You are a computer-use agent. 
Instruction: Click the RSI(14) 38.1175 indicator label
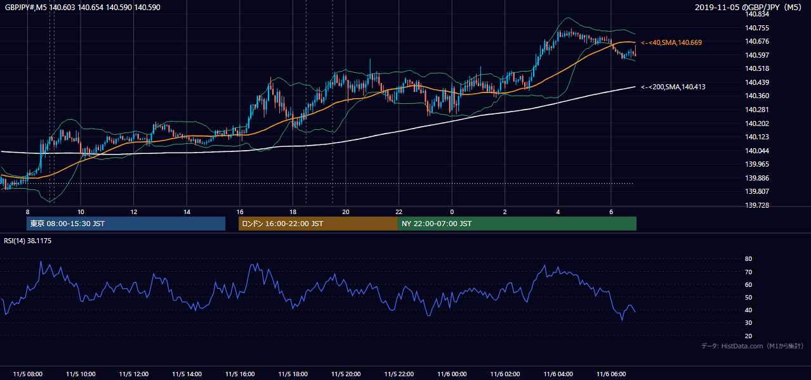tap(28, 241)
